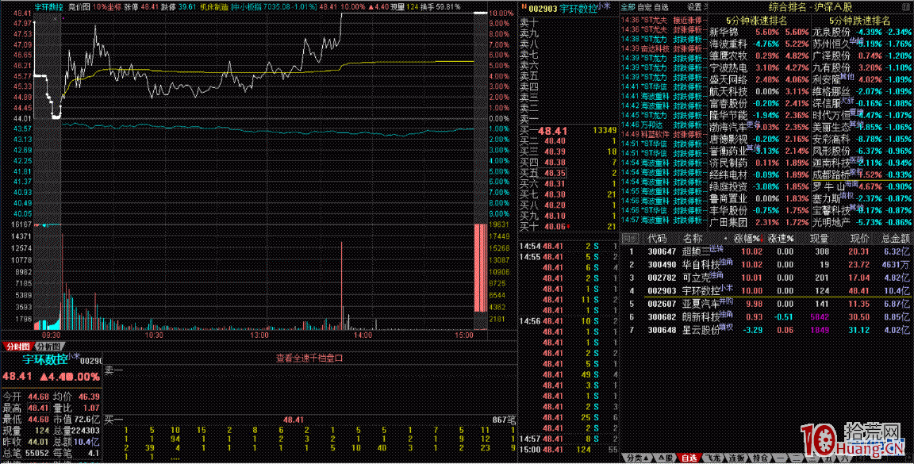The height and width of the screenshot is (464, 914).
Task: Click 雏鹰农牧 in 涨速排名 list
Action: tap(728, 56)
